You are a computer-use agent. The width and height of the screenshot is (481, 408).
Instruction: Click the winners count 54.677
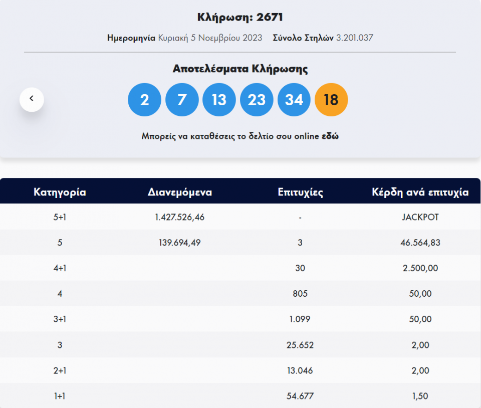click(x=300, y=396)
